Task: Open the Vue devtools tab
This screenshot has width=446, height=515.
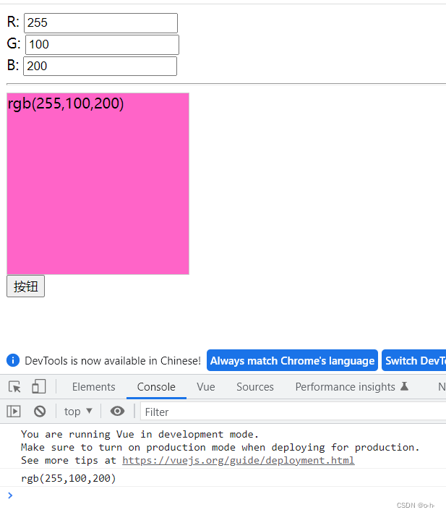Action: [206, 386]
